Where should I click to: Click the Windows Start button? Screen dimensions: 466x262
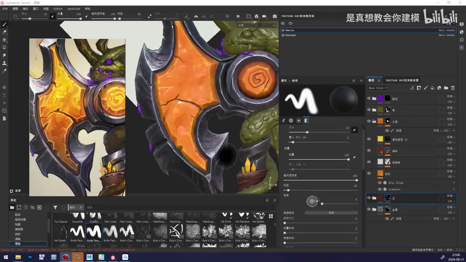pos(6,257)
